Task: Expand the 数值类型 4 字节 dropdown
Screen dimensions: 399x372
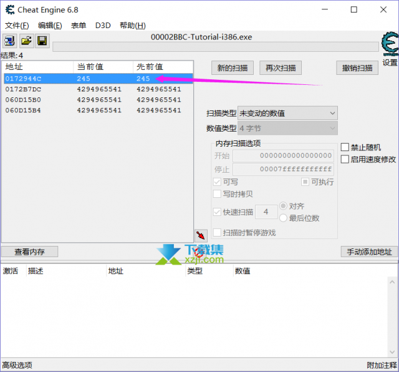Action: pyautogui.click(x=287, y=128)
